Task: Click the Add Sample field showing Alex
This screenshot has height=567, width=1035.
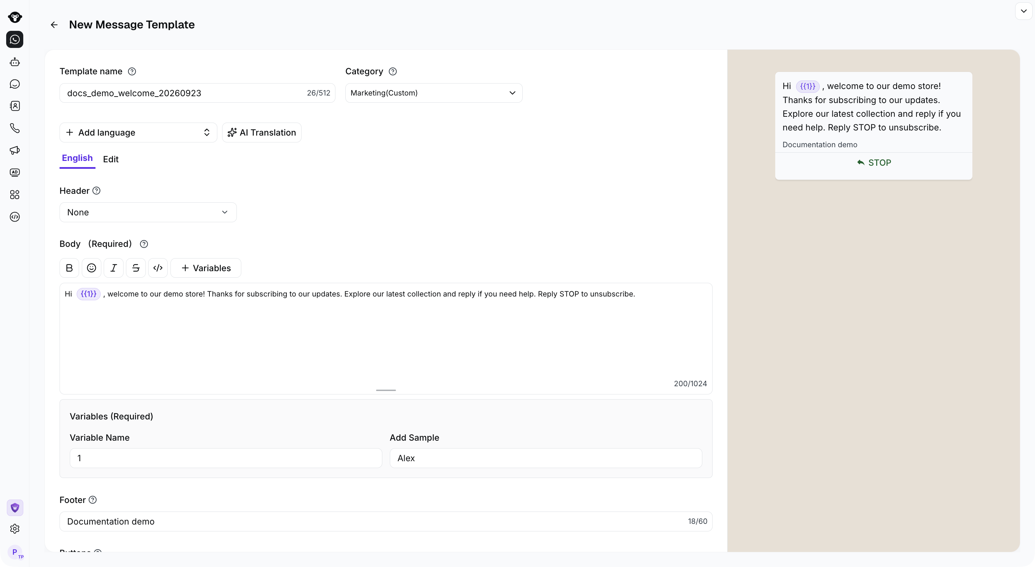Action: (546, 458)
